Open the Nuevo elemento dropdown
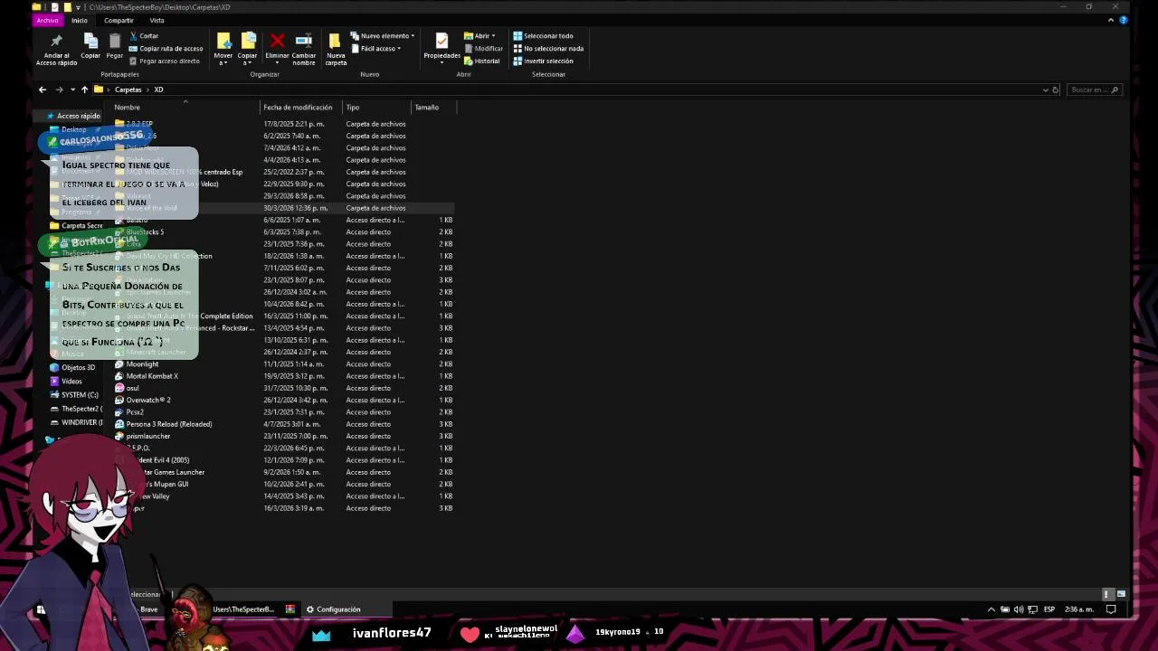1158x651 pixels. click(x=382, y=36)
